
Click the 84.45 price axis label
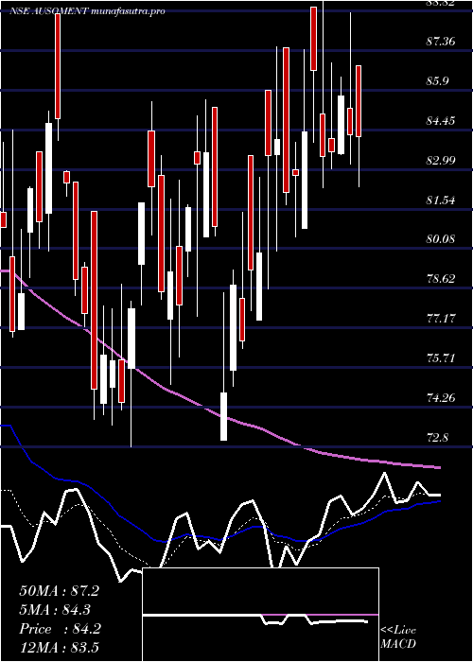point(441,121)
